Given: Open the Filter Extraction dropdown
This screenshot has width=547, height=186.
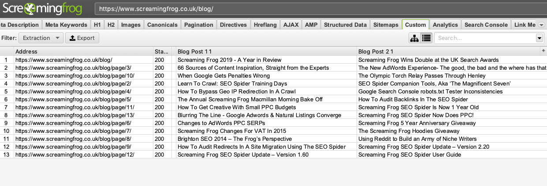Looking at the screenshot, I should [x=41, y=38].
